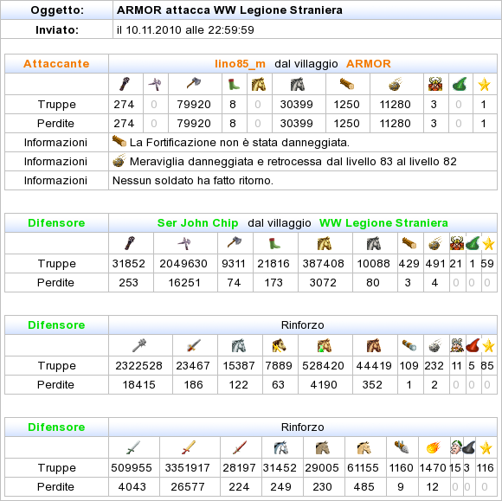
Task: Click attacker Truppe value 11280
Action: click(x=395, y=105)
